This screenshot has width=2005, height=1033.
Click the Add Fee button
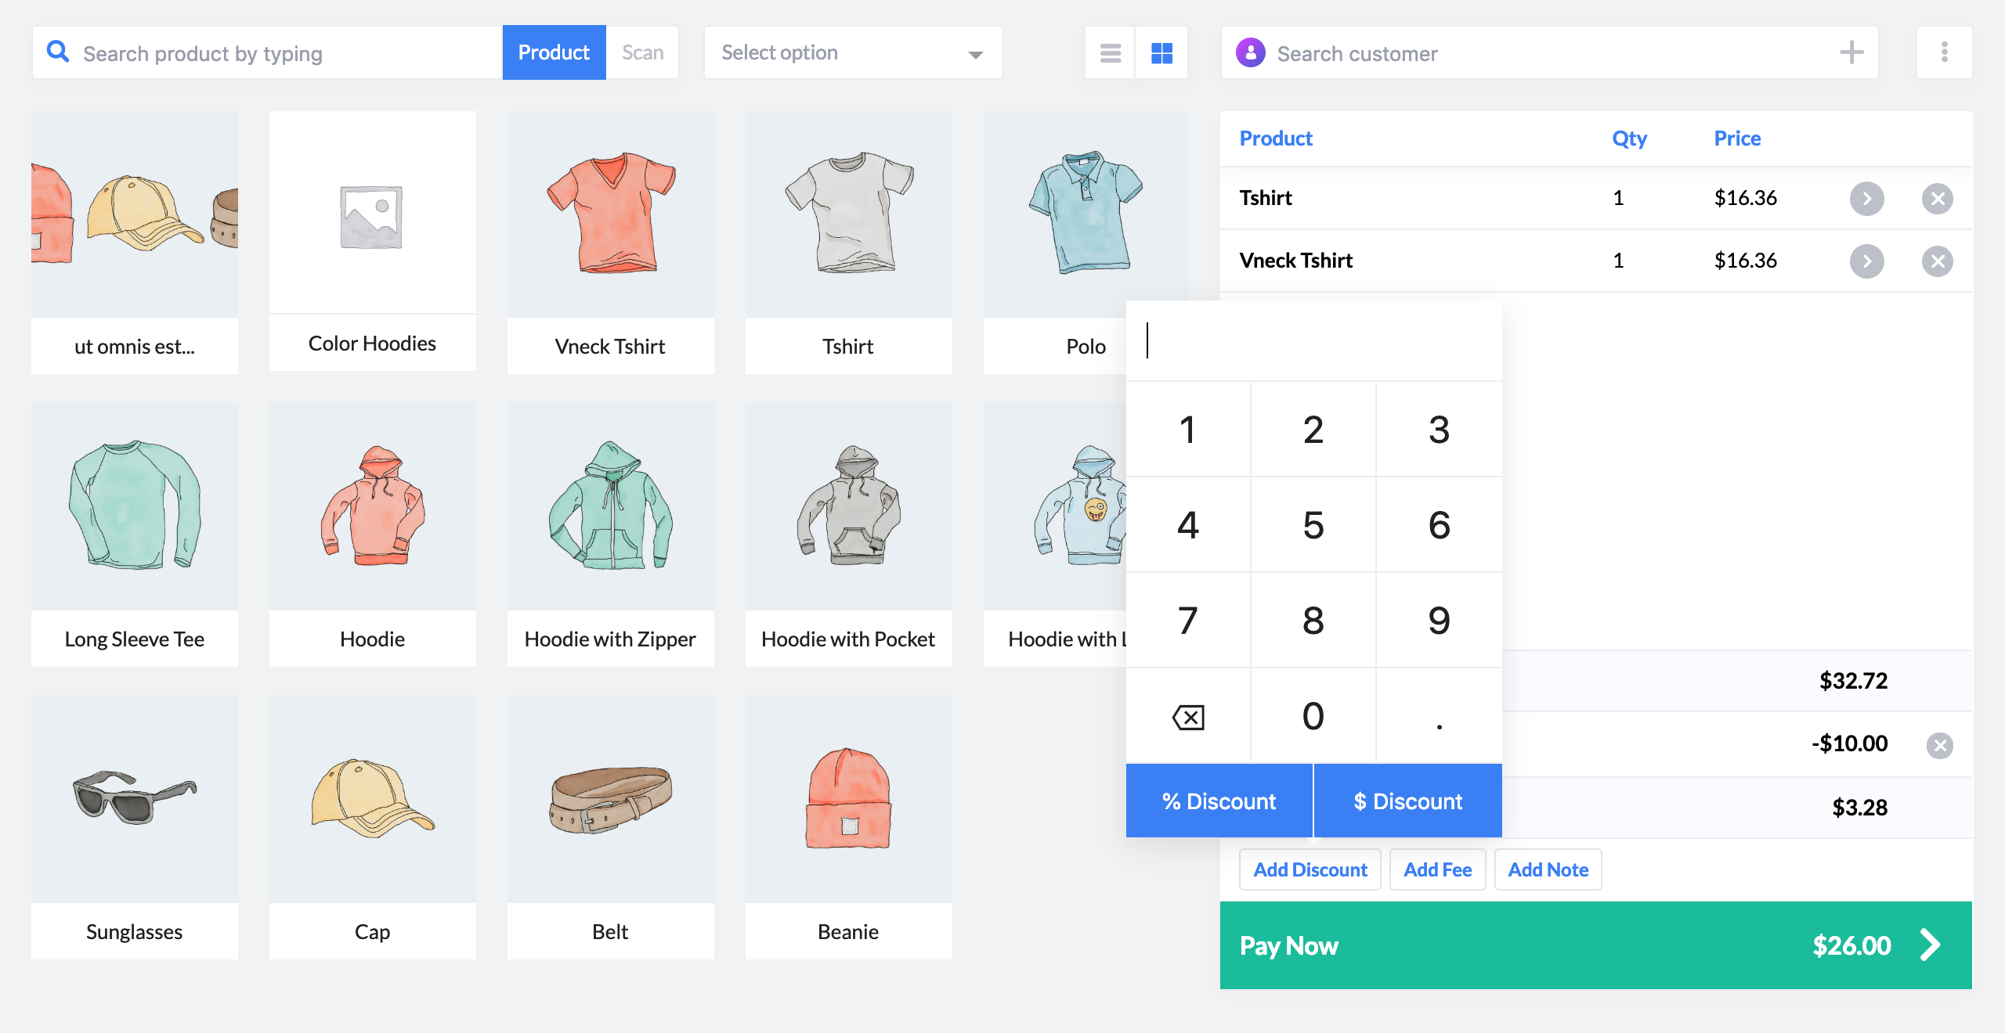point(1437,869)
